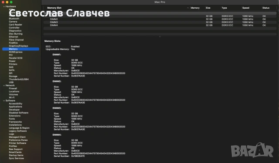Open Startup Items entry
The height and width of the screenshot is (163, 279).
point(16,155)
